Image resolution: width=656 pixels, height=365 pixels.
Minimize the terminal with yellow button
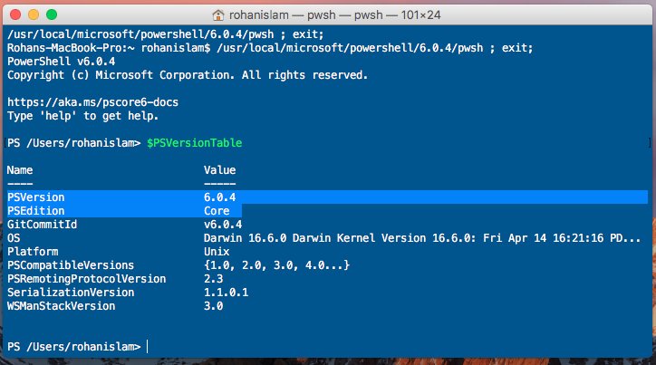click(34, 14)
